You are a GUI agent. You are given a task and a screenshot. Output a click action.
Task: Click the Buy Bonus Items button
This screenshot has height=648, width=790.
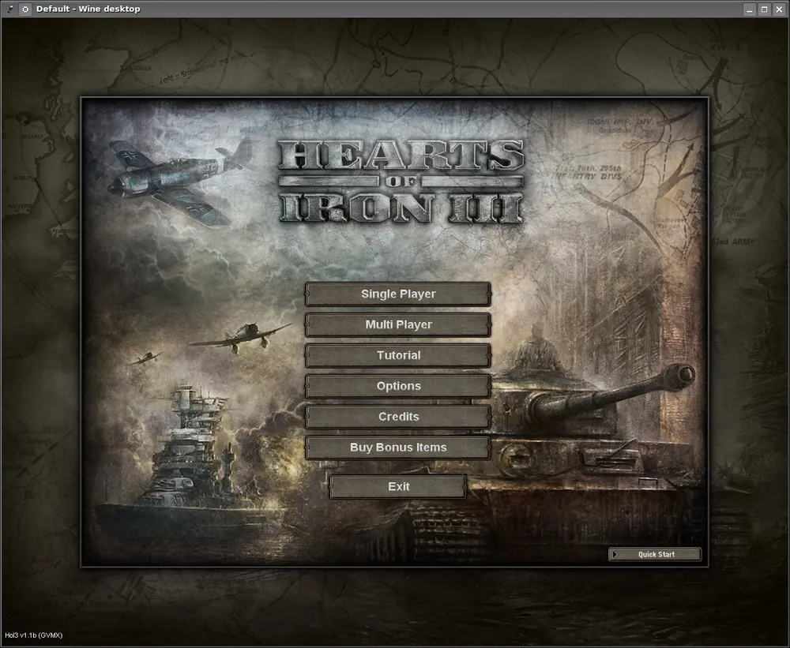398,448
